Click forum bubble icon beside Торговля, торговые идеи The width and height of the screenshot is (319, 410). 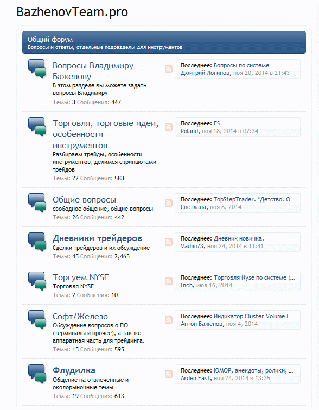tap(37, 127)
